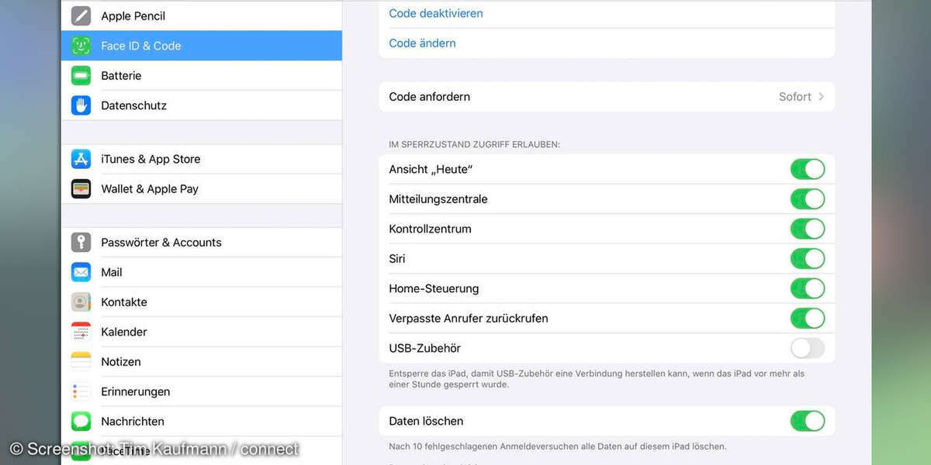Tap the blue Datenschutz hand icon
This screenshot has height=465, width=931.
tap(81, 105)
